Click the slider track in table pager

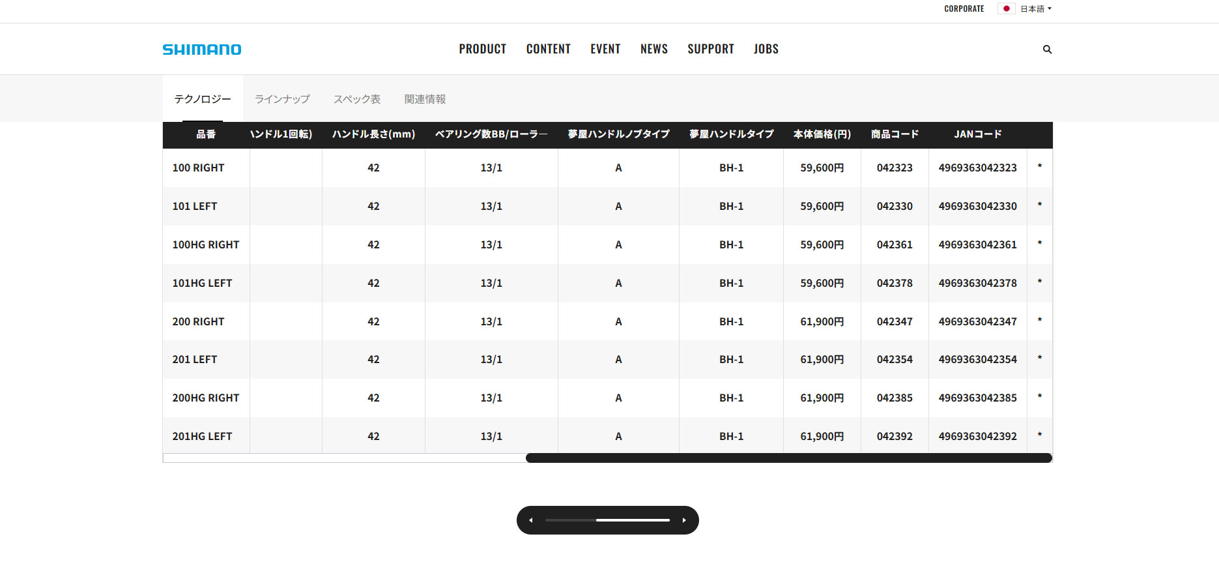[608, 520]
